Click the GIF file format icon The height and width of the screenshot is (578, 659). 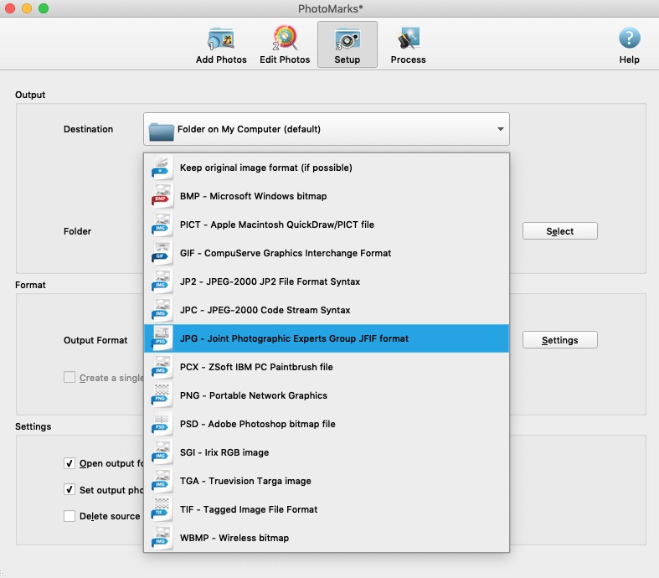point(162,253)
